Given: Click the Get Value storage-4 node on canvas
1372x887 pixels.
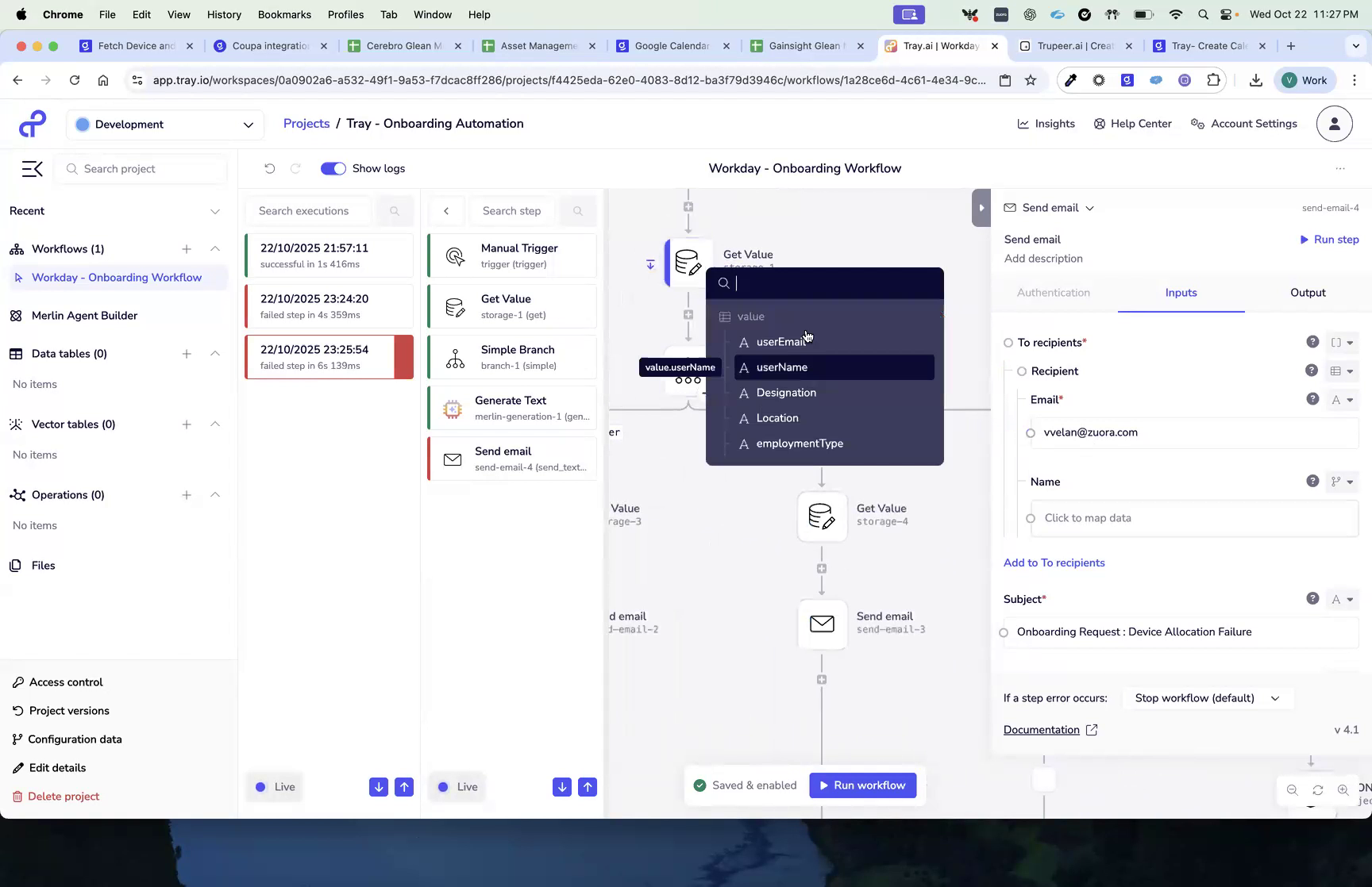Looking at the screenshot, I should coord(822,516).
